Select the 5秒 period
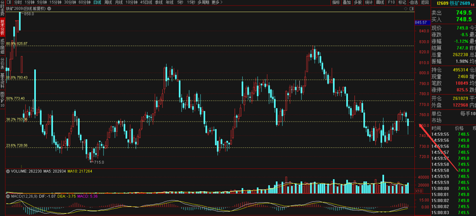This screenshot has width=476, height=216. point(180,2)
